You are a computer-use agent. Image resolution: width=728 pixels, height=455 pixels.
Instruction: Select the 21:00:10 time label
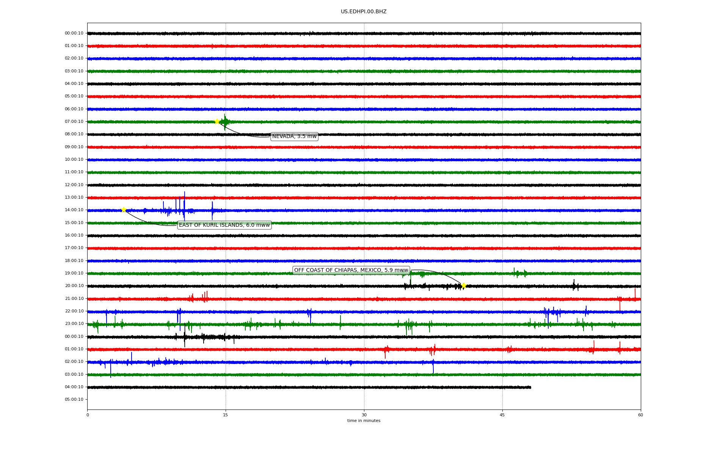pyautogui.click(x=74, y=299)
